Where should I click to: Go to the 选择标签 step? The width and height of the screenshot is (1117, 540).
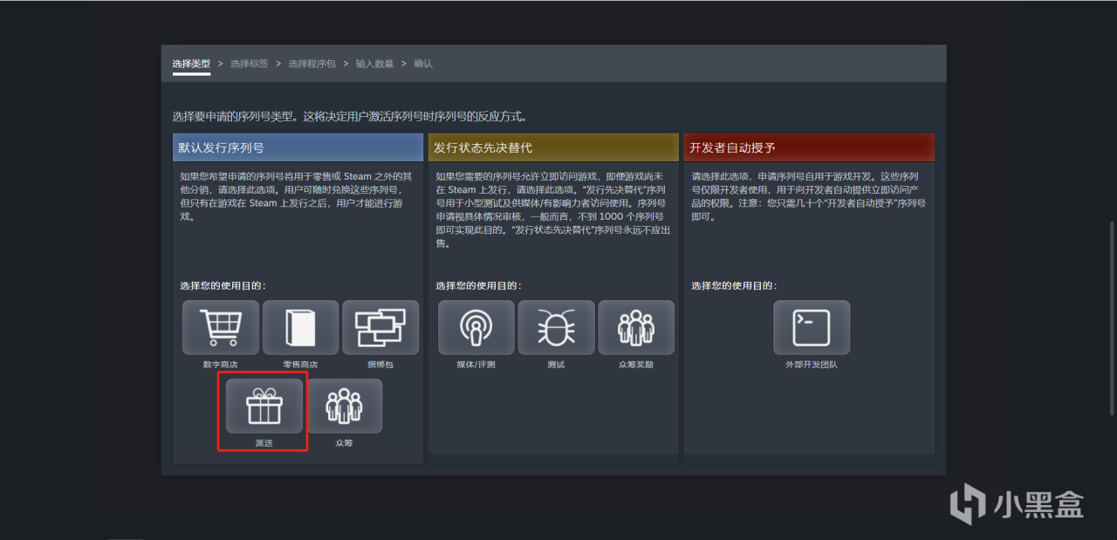point(250,64)
